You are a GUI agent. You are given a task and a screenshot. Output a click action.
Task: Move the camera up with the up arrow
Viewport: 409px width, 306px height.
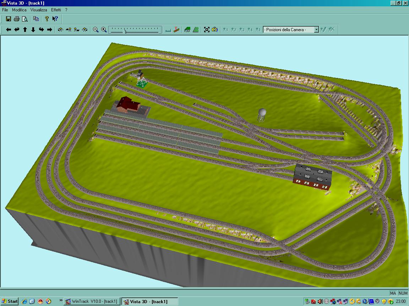(x=25, y=30)
